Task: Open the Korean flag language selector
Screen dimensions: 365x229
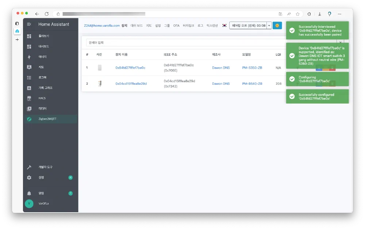Action: pos(224,26)
